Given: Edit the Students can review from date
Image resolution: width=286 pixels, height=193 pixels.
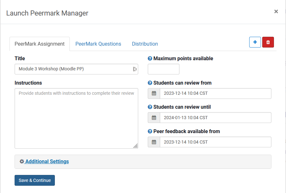Looking at the screenshot, I should (x=216, y=93).
